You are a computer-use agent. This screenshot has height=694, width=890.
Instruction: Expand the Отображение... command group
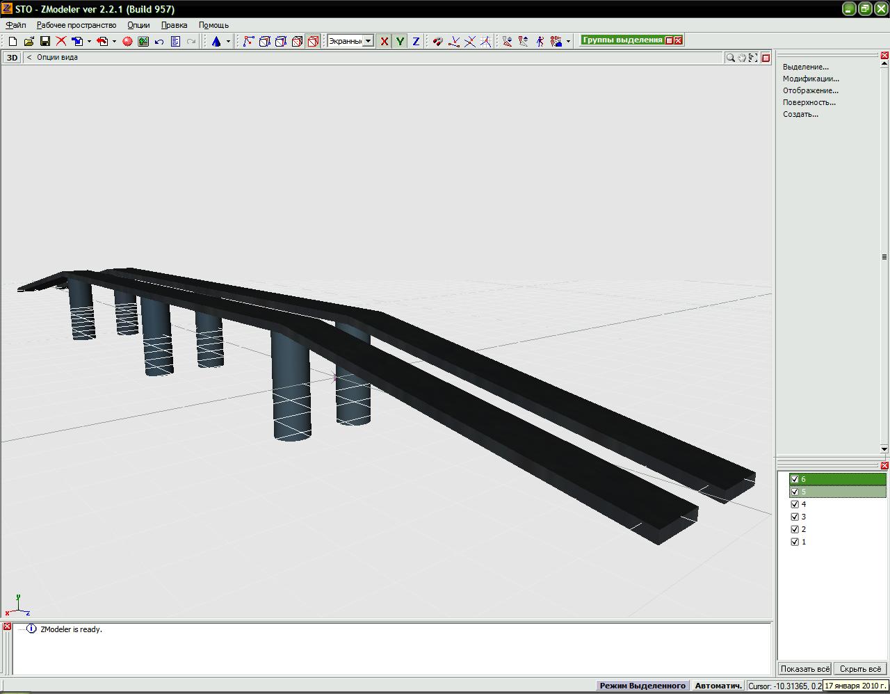pos(811,90)
